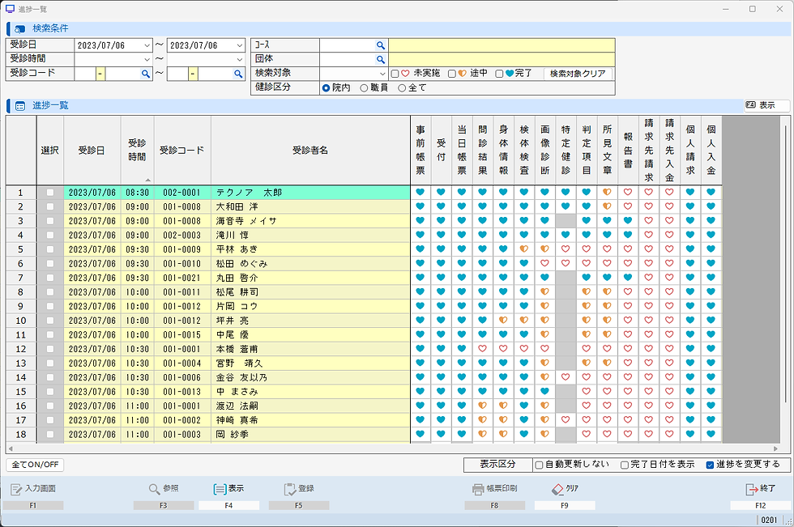Click the 画像診断 heart for 松田 めぐみ
The image size is (794, 527).
point(544,263)
